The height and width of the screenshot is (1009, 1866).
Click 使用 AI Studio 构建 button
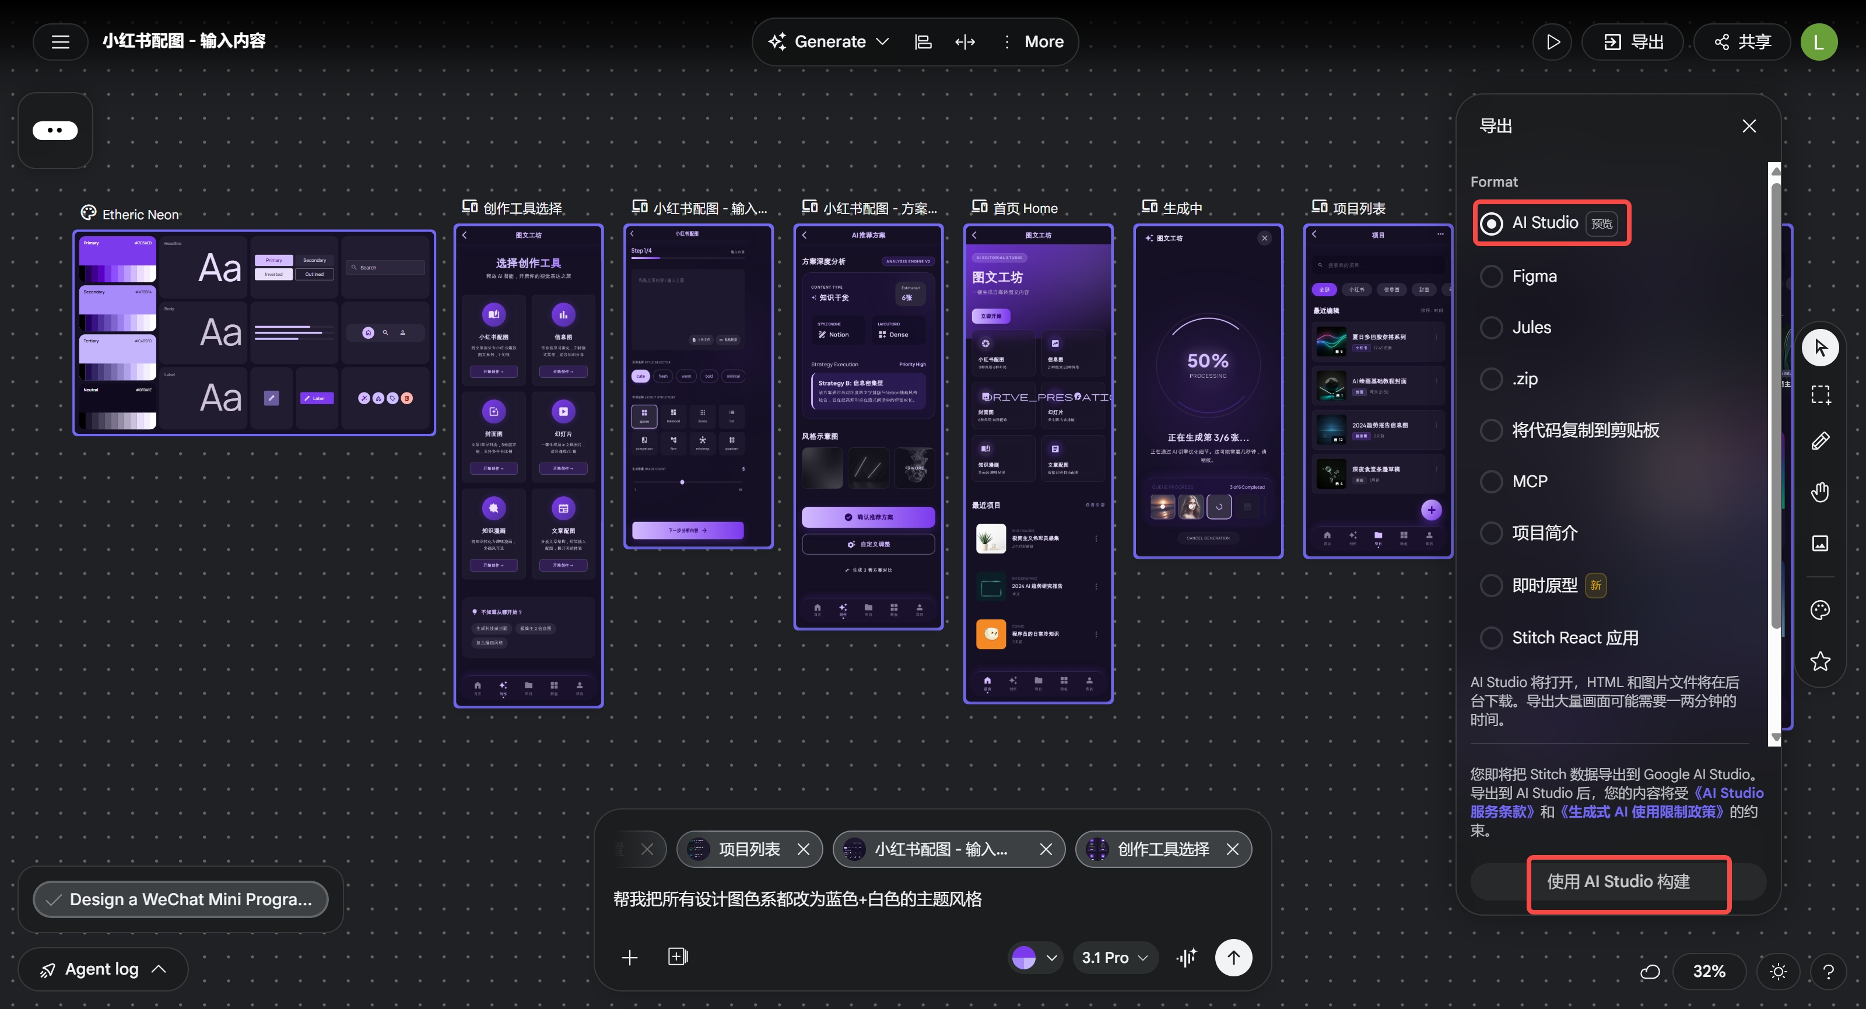point(1618,881)
